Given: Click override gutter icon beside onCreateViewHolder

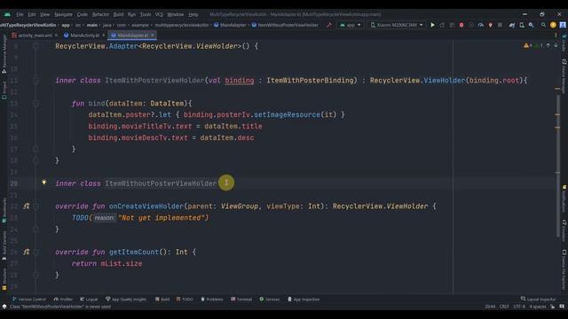Looking at the screenshot, I should [x=26, y=206].
